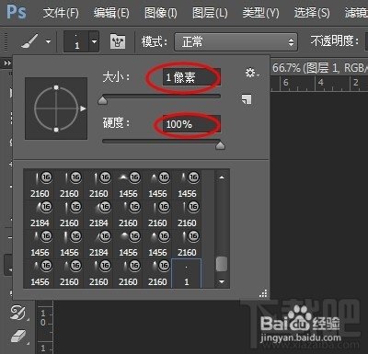This screenshot has width=368, height=354.
Task: Select the only 2160 brush in third row
Action: [x=187, y=244]
